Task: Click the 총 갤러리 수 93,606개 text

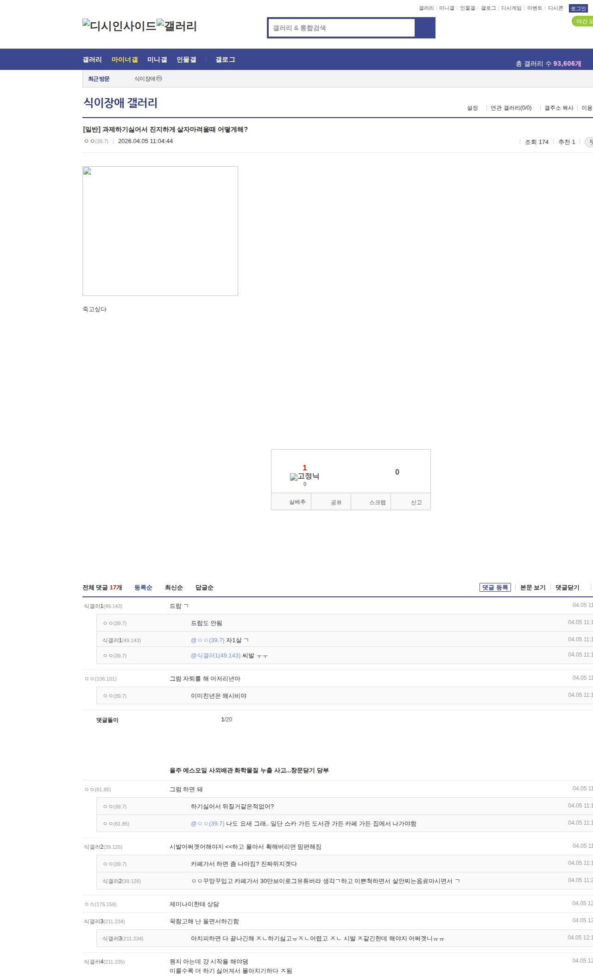Action: (549, 63)
